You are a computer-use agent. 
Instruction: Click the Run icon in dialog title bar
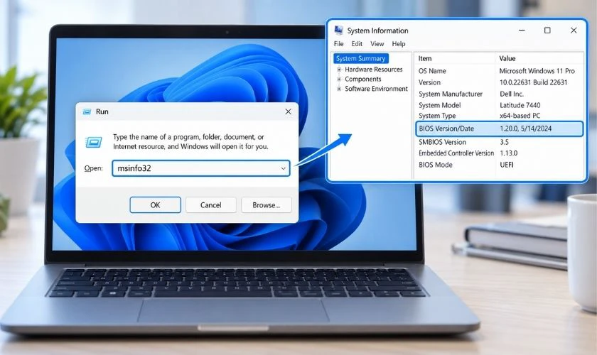pos(87,111)
